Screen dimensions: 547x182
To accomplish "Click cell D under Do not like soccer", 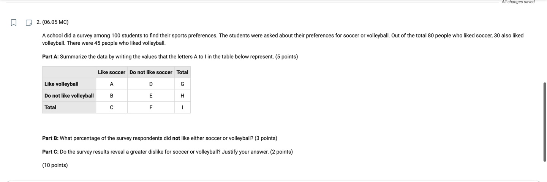I will coord(151,84).
